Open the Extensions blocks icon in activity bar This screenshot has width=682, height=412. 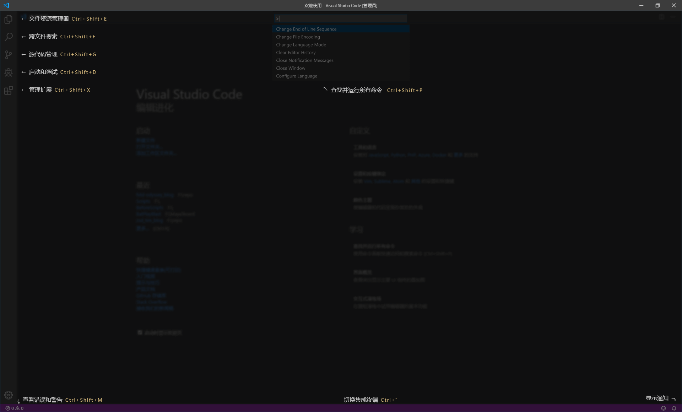pos(9,90)
